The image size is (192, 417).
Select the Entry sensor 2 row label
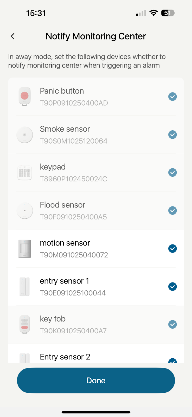pos(65,357)
